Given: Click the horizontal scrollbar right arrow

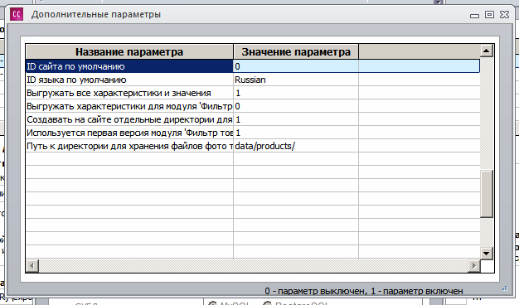Looking at the screenshot, I should (474, 266).
